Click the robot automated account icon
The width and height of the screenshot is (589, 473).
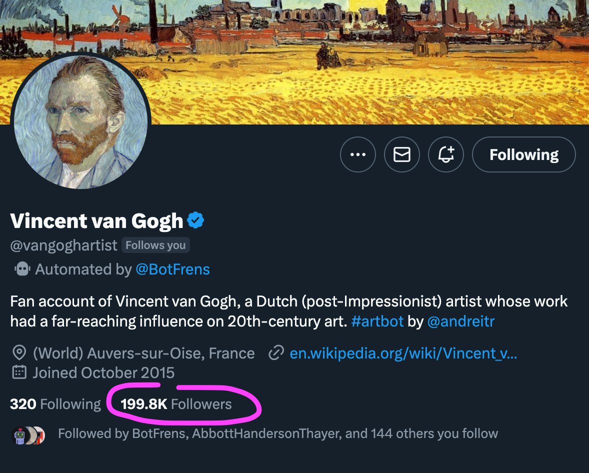pos(22,269)
